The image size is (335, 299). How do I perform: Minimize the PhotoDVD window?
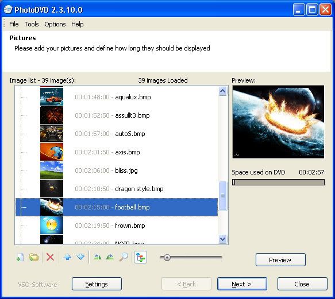tap(299, 10)
